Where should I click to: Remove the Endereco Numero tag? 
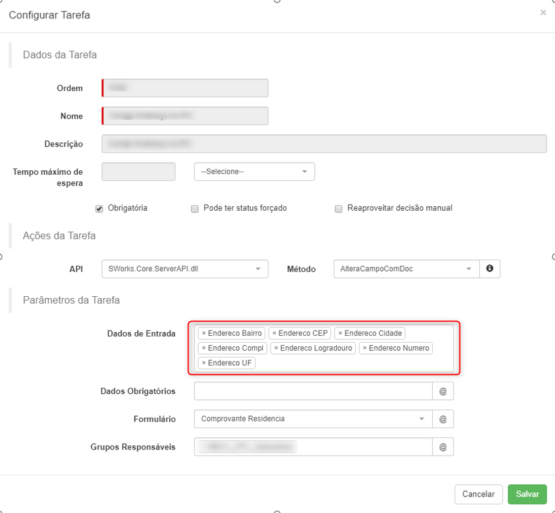(x=364, y=348)
